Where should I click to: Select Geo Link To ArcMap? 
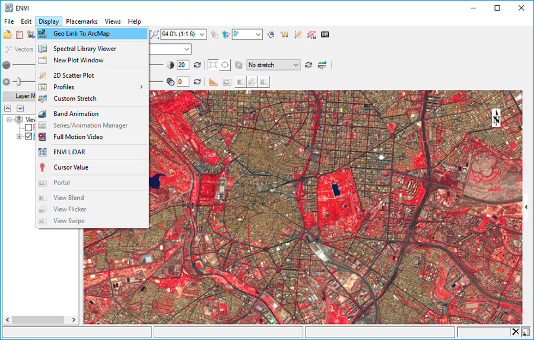tap(93, 33)
